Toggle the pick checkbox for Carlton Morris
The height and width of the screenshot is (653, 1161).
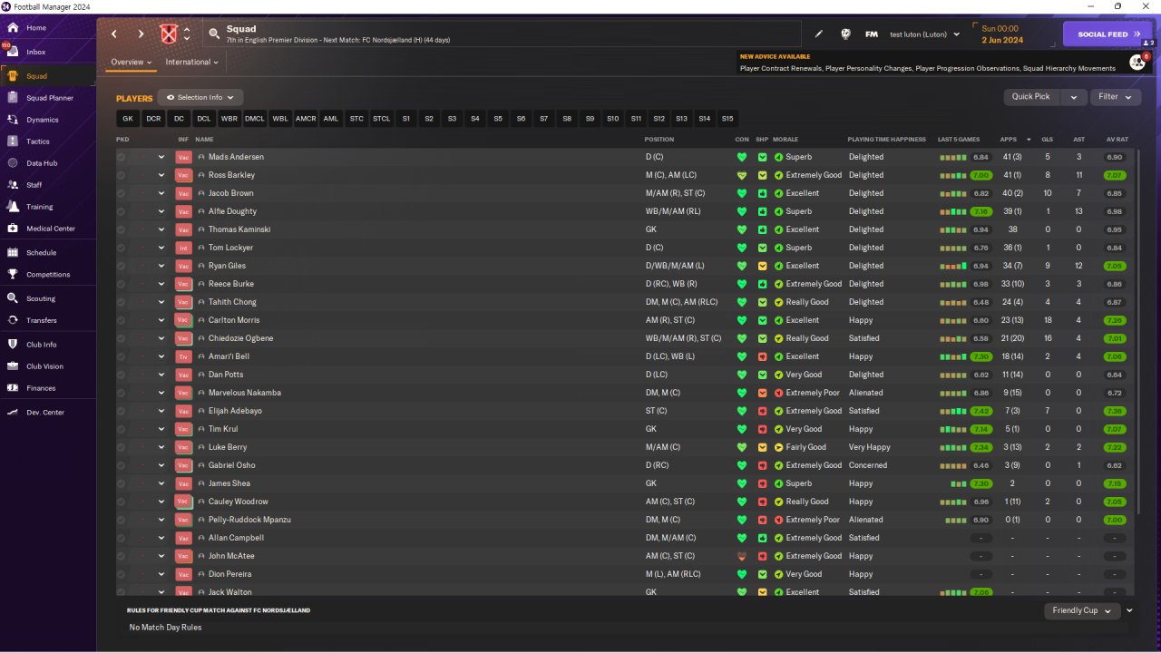(x=122, y=320)
